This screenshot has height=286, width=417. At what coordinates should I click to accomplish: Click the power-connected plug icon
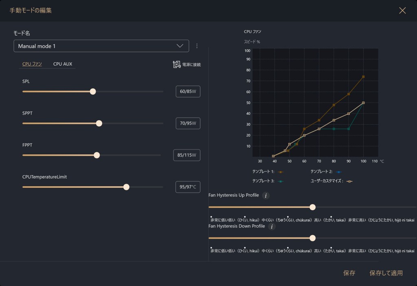click(177, 64)
